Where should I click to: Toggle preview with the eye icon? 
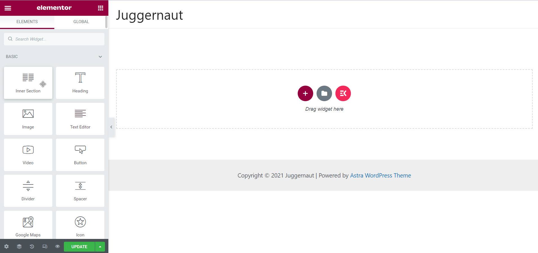pos(57,247)
